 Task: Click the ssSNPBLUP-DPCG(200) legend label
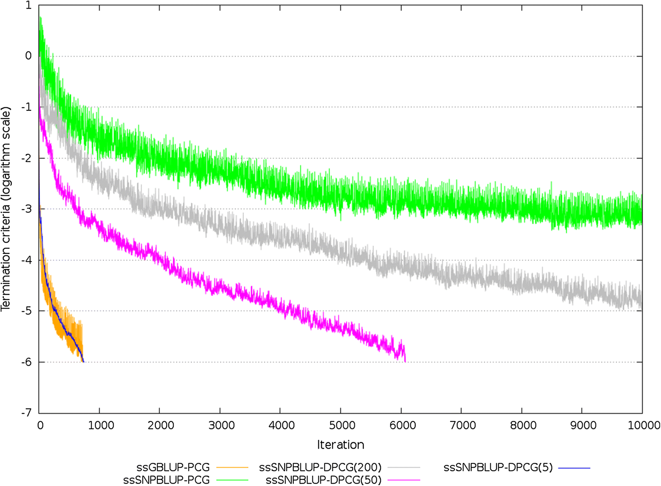pos(320,467)
